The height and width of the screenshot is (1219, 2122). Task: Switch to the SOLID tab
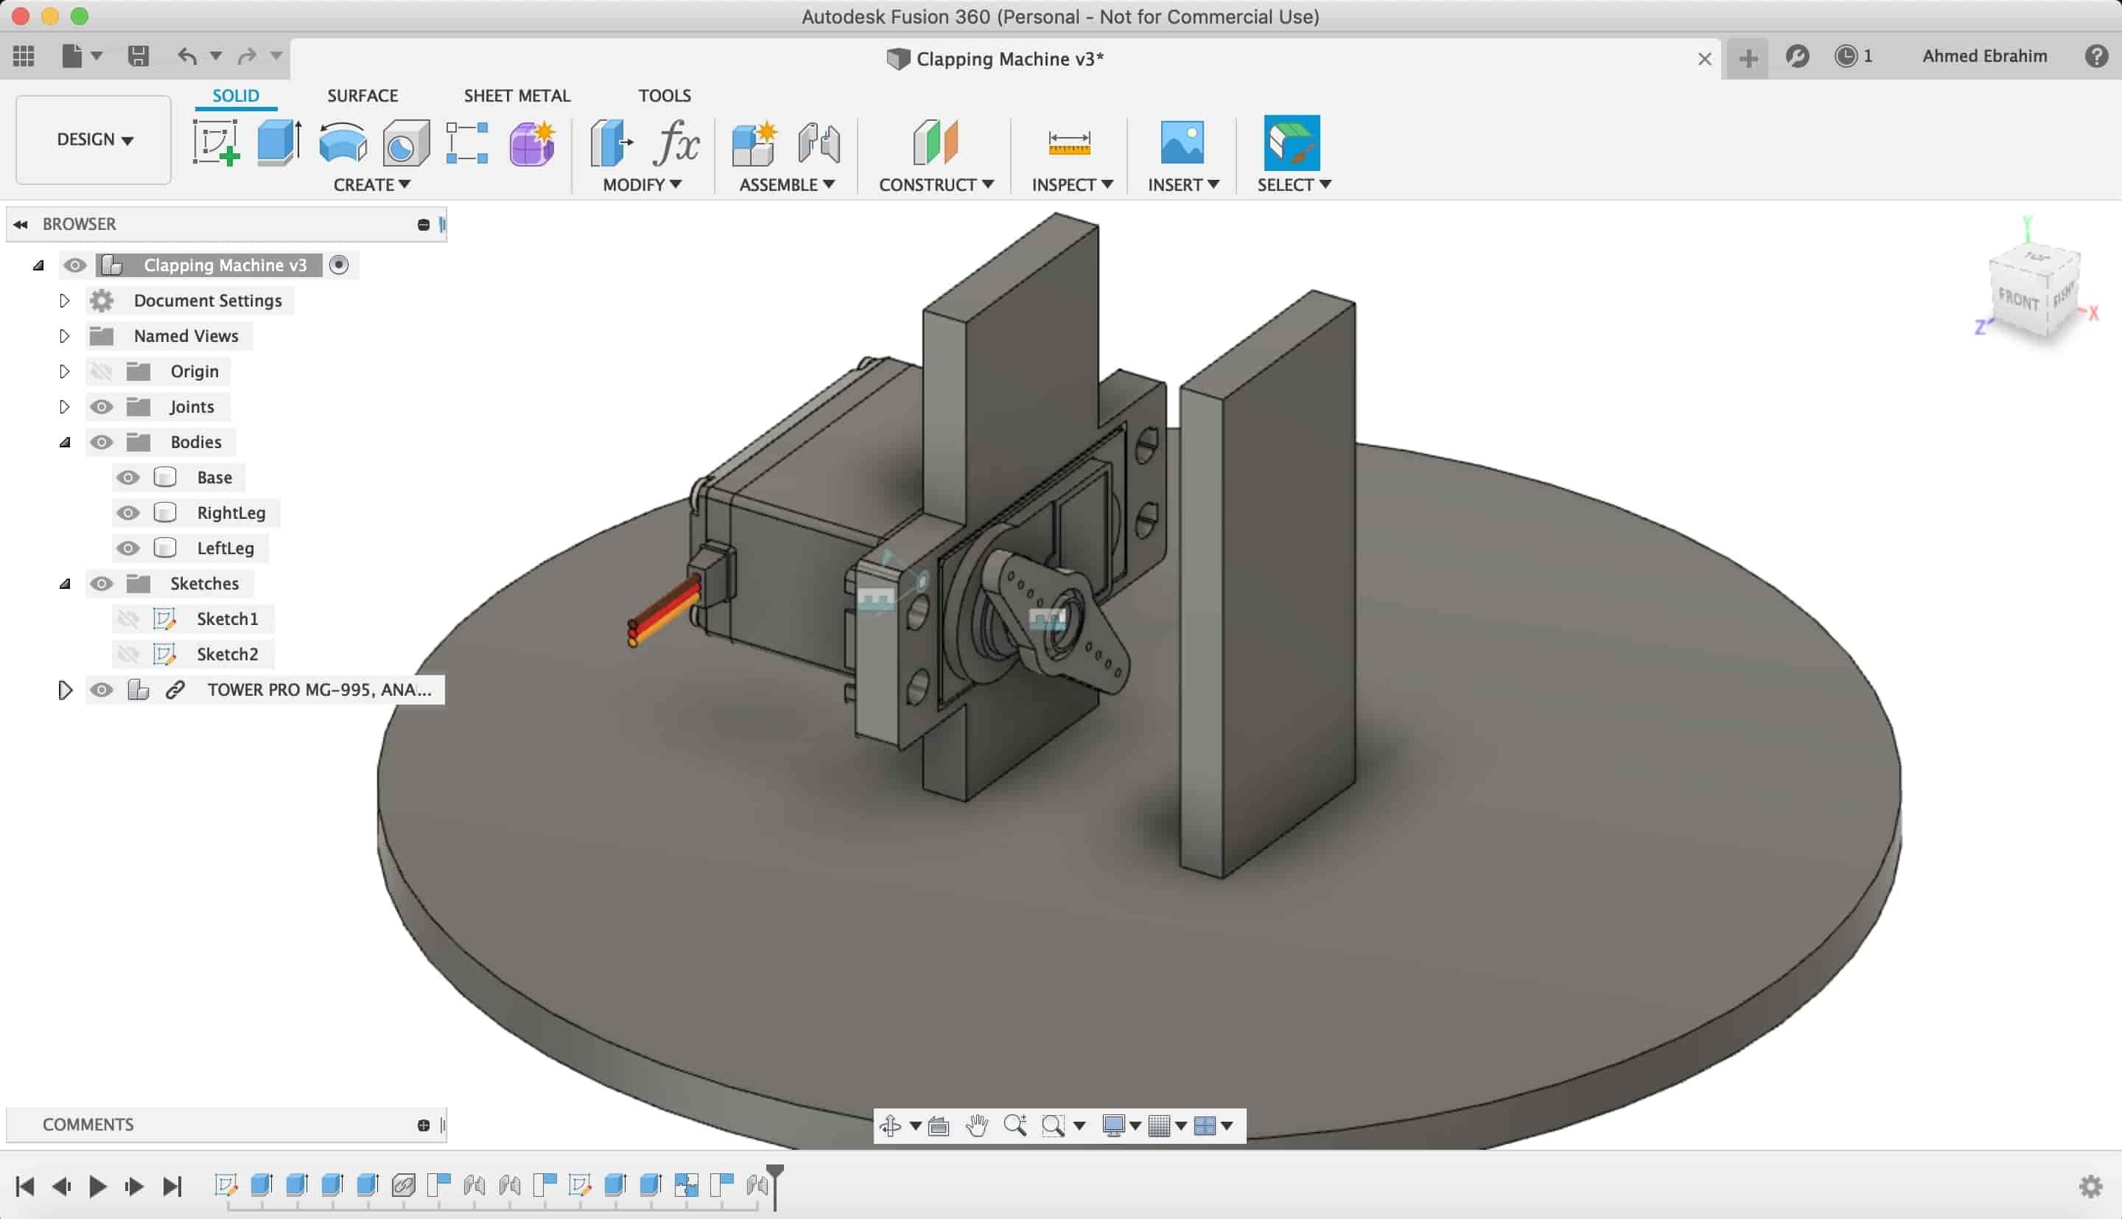(235, 96)
